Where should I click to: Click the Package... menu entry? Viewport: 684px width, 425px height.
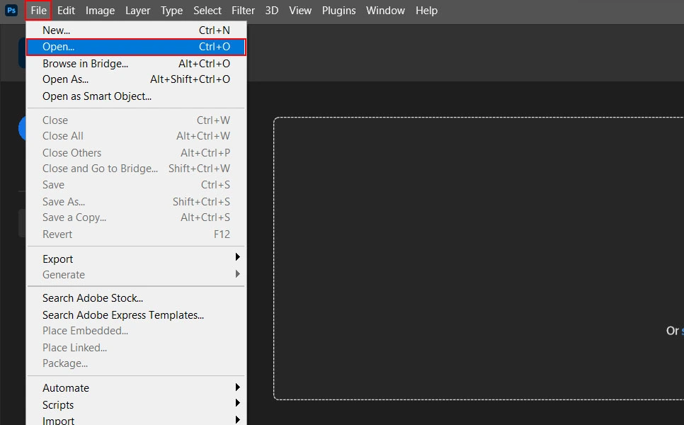click(x=136, y=363)
